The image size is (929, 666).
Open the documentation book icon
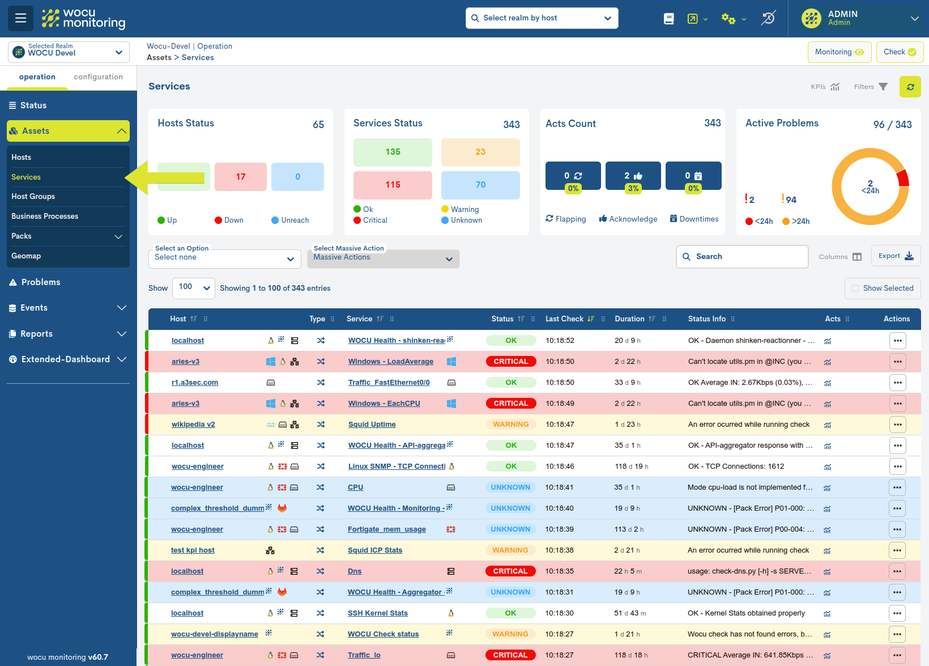[x=669, y=19]
